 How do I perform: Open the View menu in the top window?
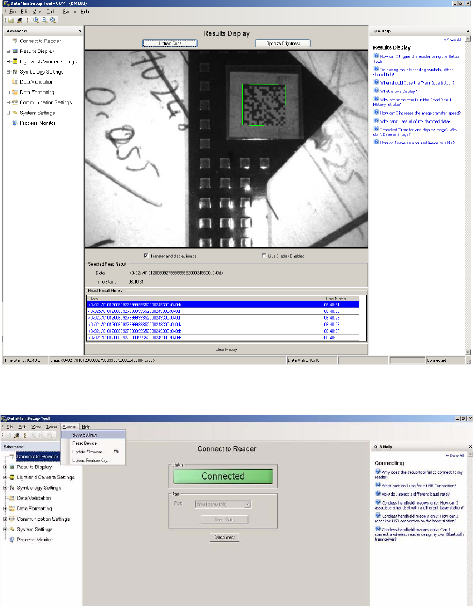pyautogui.click(x=37, y=12)
